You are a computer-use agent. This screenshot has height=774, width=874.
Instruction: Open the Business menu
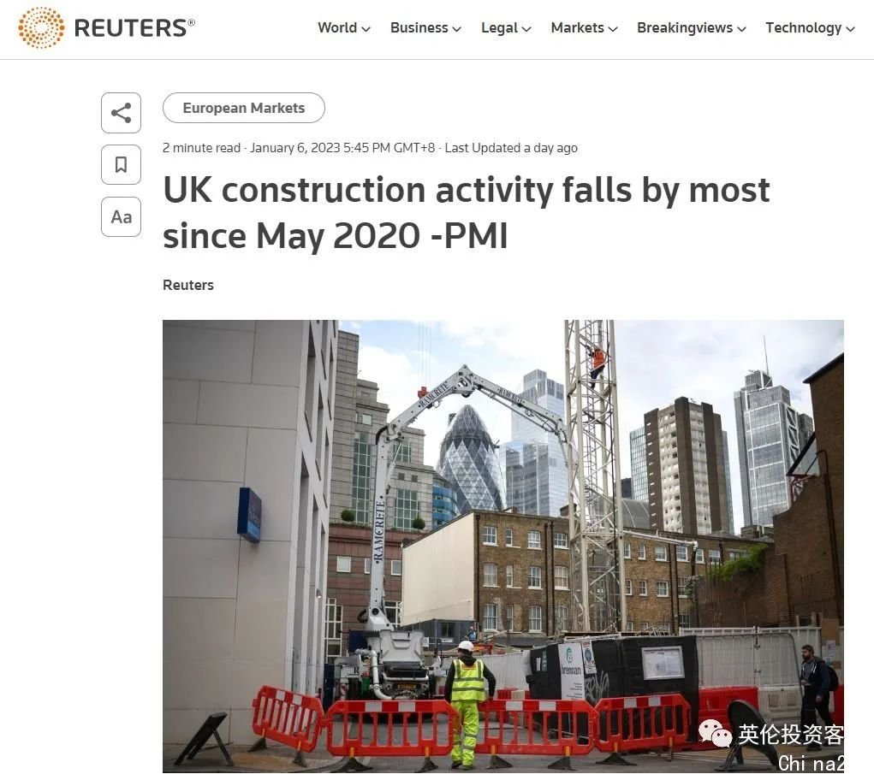click(419, 28)
